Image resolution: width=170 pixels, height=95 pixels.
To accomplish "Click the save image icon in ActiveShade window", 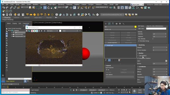I will point(27,31).
